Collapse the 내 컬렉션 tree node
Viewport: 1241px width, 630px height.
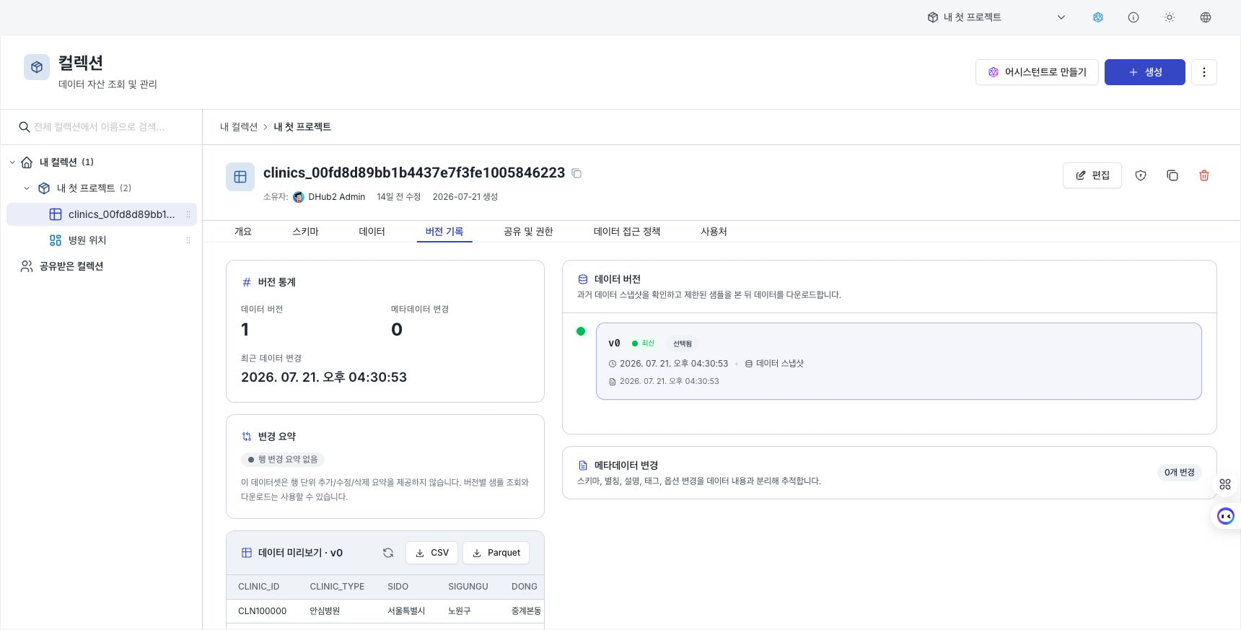click(x=12, y=162)
